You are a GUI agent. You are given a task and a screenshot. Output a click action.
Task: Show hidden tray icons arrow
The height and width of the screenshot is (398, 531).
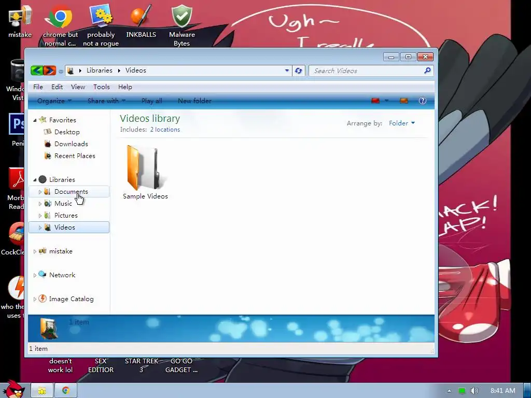click(x=450, y=391)
